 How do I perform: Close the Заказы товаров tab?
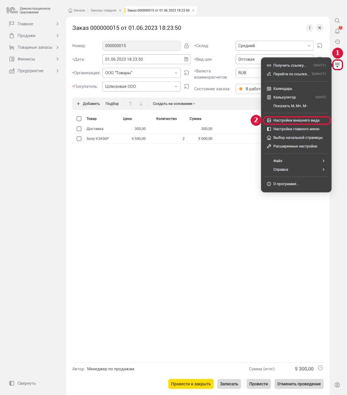click(120, 10)
